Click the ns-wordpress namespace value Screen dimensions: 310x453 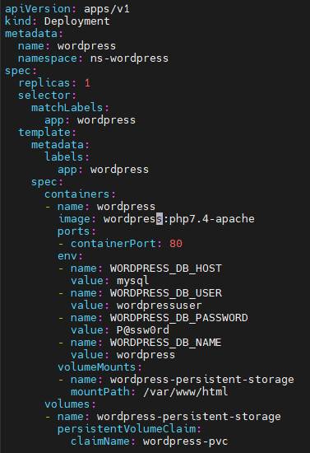pos(129,58)
